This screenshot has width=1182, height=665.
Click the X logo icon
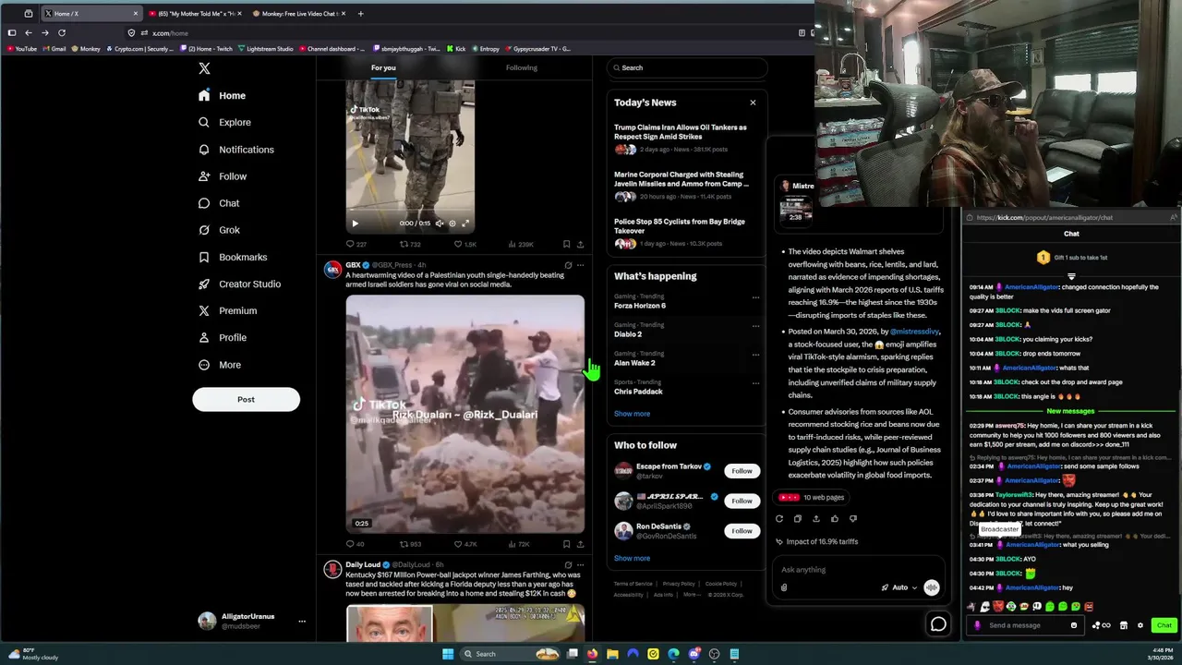tap(204, 68)
